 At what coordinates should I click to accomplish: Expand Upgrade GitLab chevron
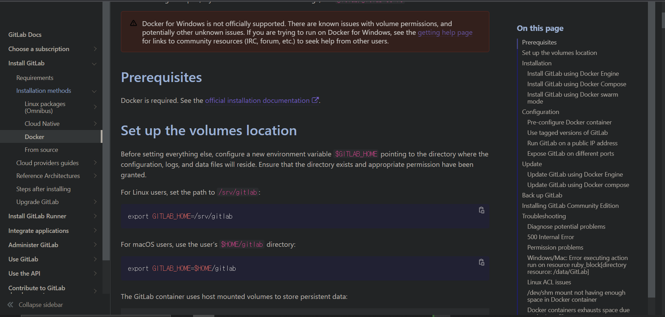[95, 202]
